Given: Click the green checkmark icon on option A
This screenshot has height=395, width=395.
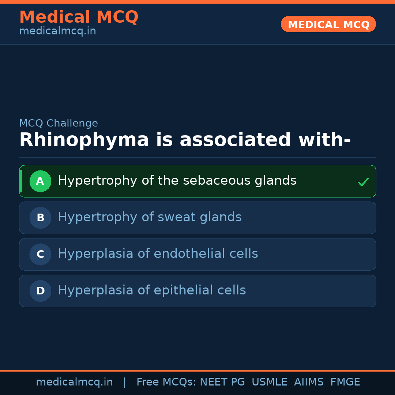Looking at the screenshot, I should [x=363, y=182].
